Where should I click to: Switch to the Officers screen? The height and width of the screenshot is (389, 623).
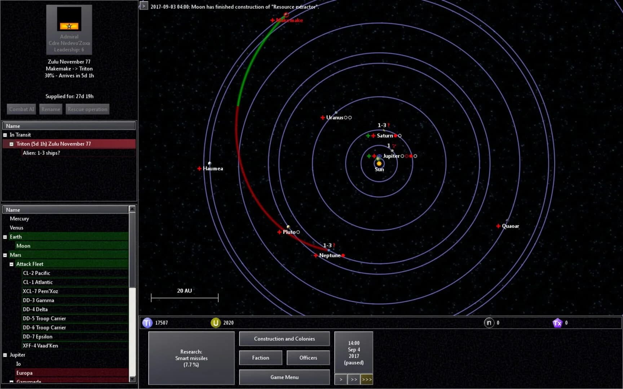308,358
